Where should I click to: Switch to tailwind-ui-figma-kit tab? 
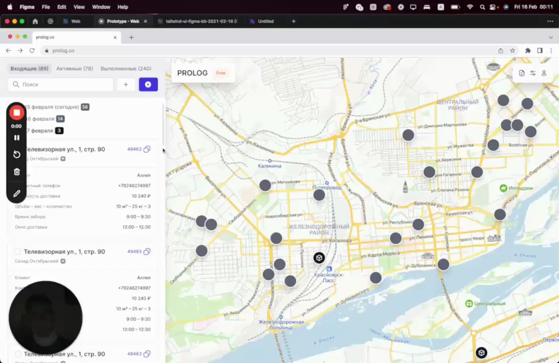point(198,21)
